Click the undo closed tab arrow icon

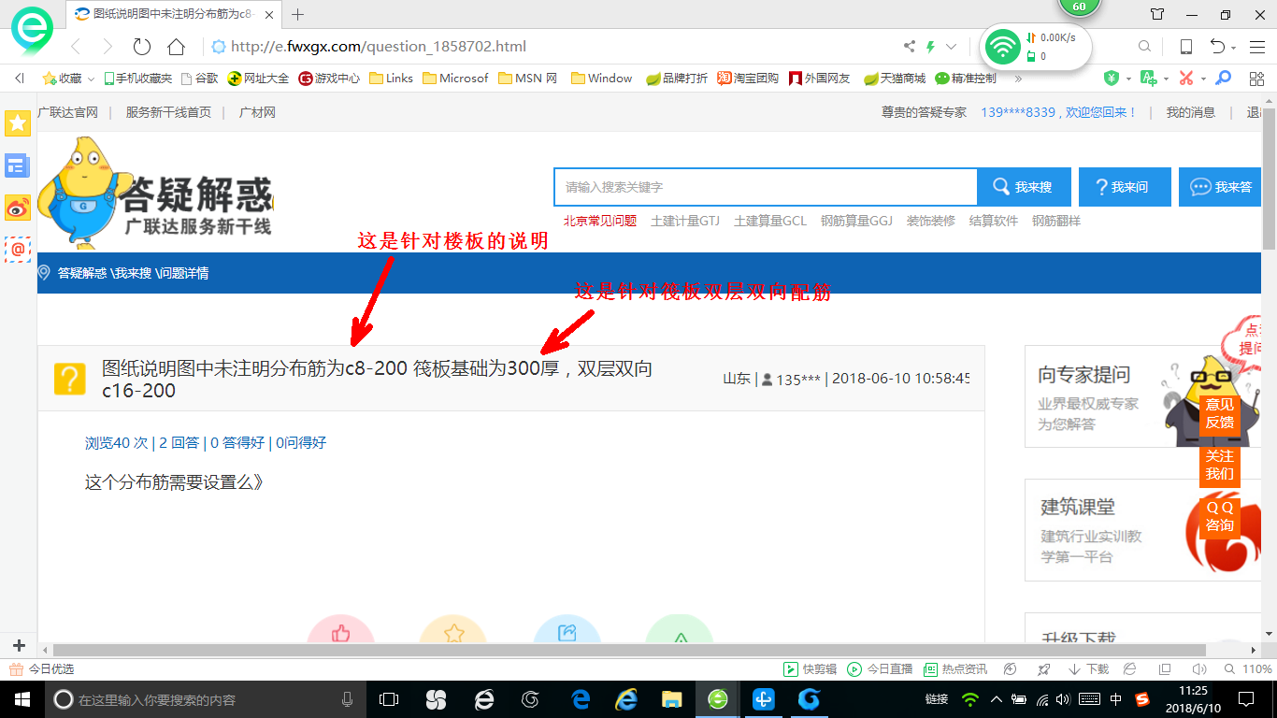[1218, 46]
